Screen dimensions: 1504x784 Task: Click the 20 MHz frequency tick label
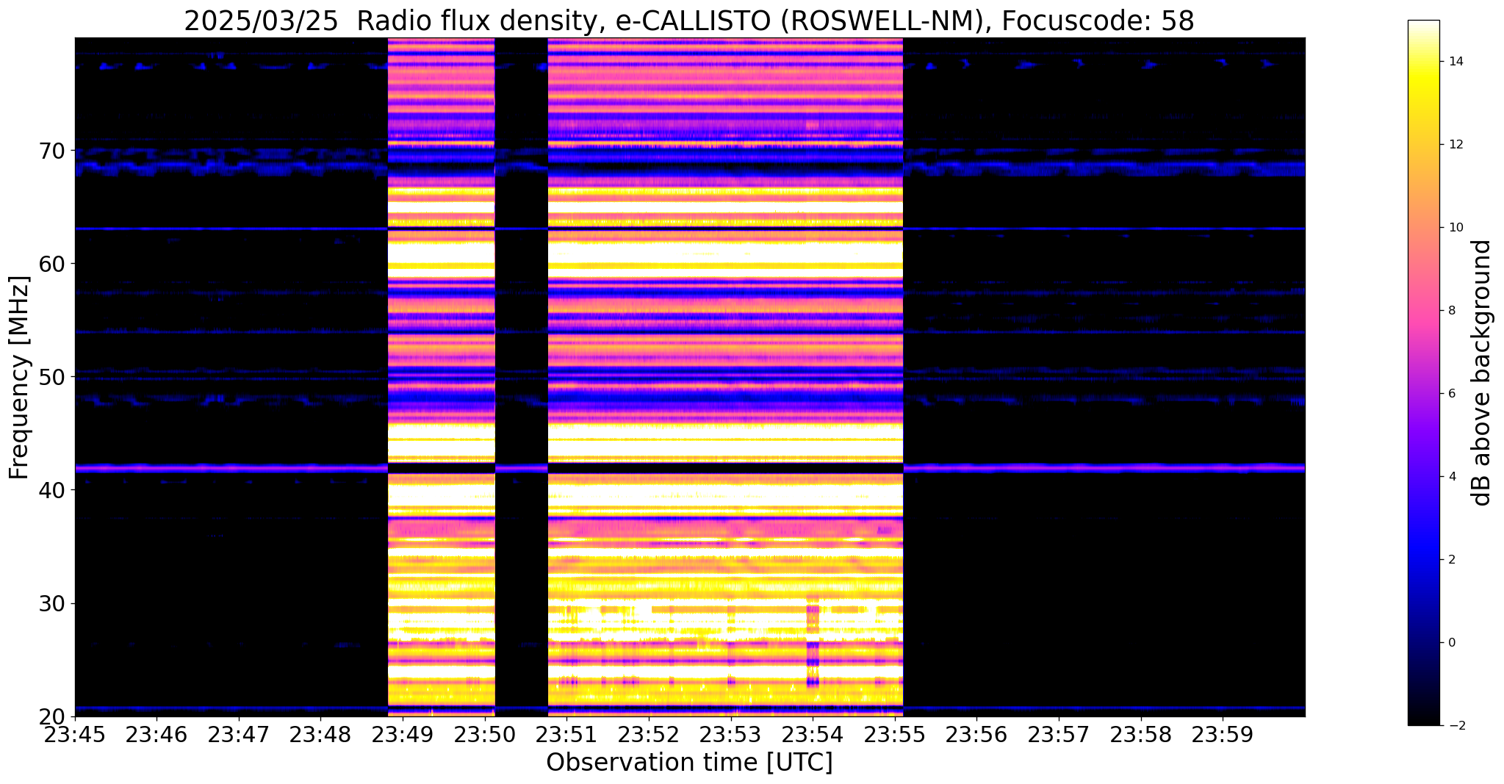coord(54,716)
